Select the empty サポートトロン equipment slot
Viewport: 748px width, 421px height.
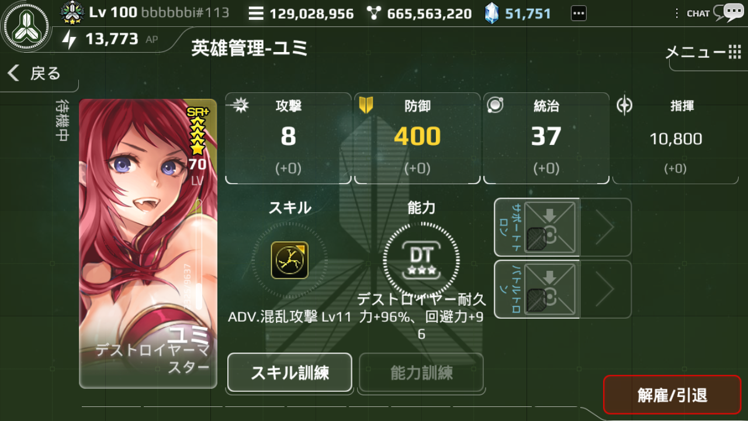(x=549, y=227)
